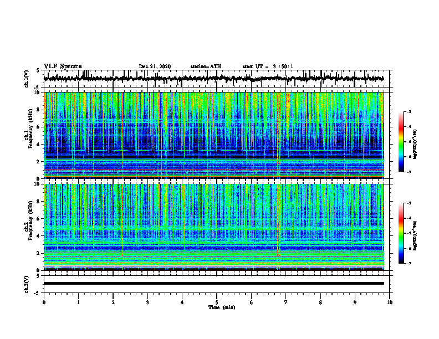Image resolution: width=439 pixels, height=339 pixels.
Task: Select the 'start UT = 3 :50: 1' text
Action: tap(268, 66)
